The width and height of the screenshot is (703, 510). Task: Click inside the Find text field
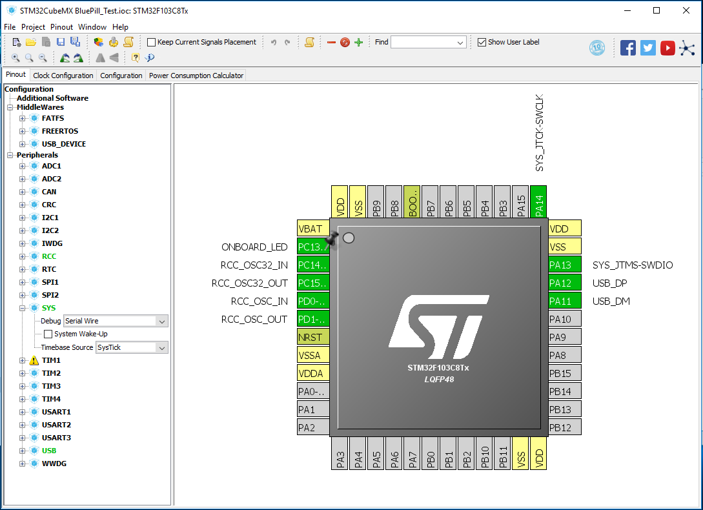tap(423, 43)
